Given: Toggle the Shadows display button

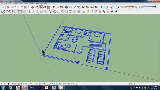Looking at the screenshot, I should pyautogui.click(x=118, y=7).
